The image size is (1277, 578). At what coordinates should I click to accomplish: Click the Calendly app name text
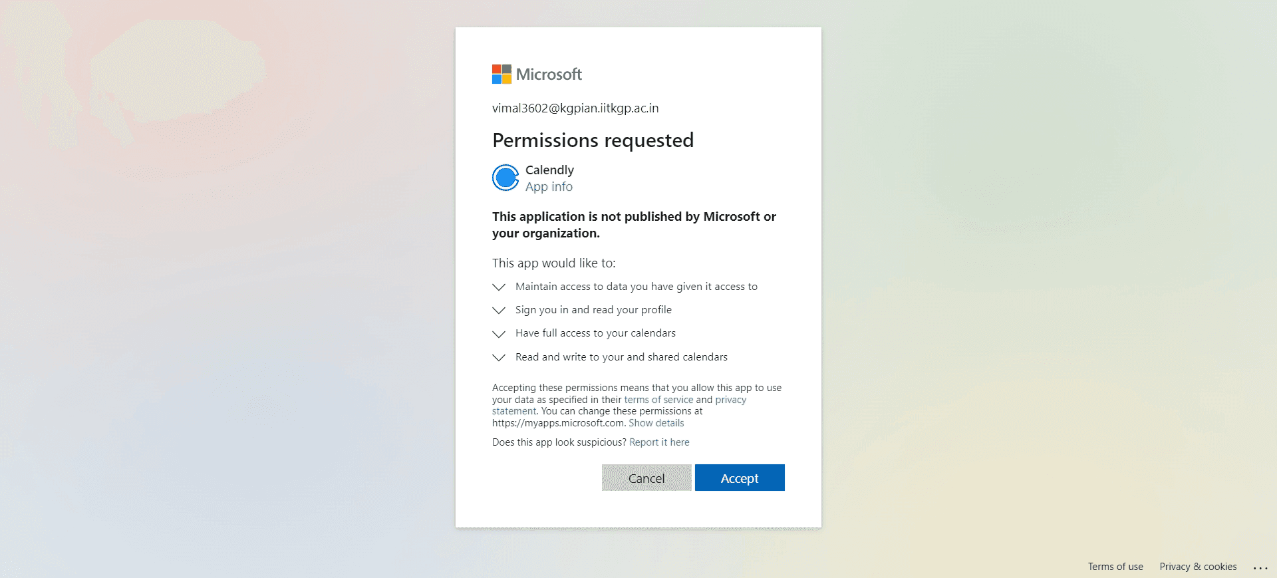549,170
